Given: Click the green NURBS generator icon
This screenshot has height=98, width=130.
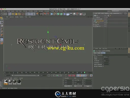Looking at the screenshot, I should pyautogui.click(x=58, y=14).
